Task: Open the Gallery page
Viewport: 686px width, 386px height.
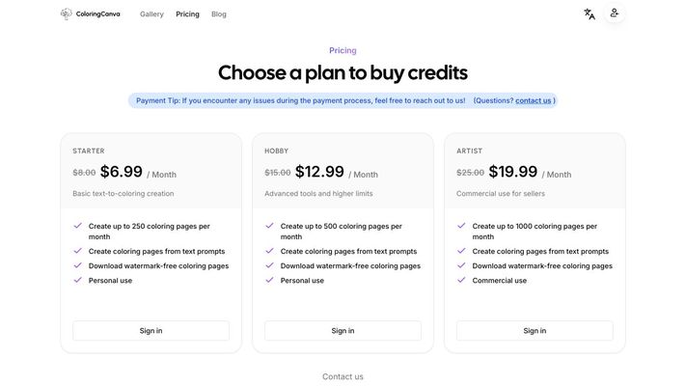Action: coord(151,14)
